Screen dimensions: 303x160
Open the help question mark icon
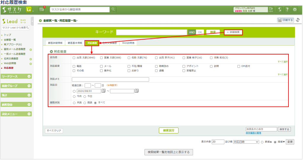pyautogui.click(x=287, y=10)
